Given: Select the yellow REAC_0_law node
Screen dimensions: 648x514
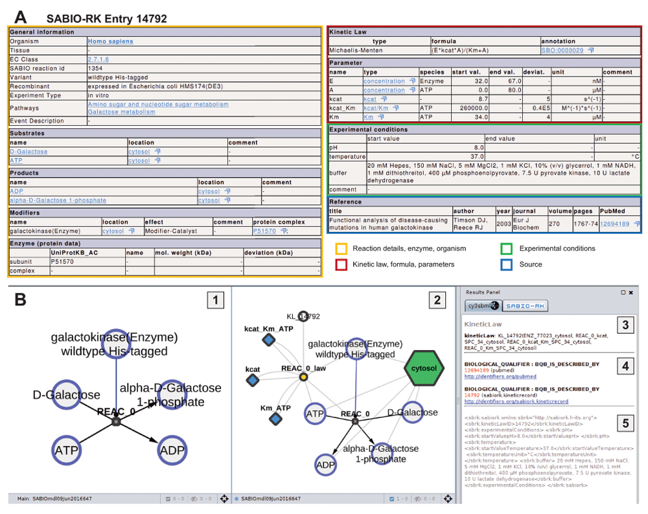Looking at the screenshot, I should 303,377.
